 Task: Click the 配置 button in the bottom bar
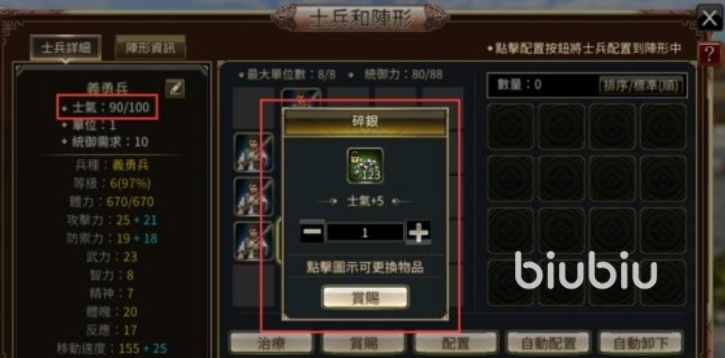(456, 343)
